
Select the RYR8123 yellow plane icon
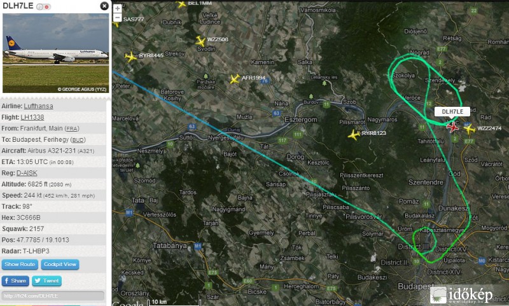coord(354,134)
